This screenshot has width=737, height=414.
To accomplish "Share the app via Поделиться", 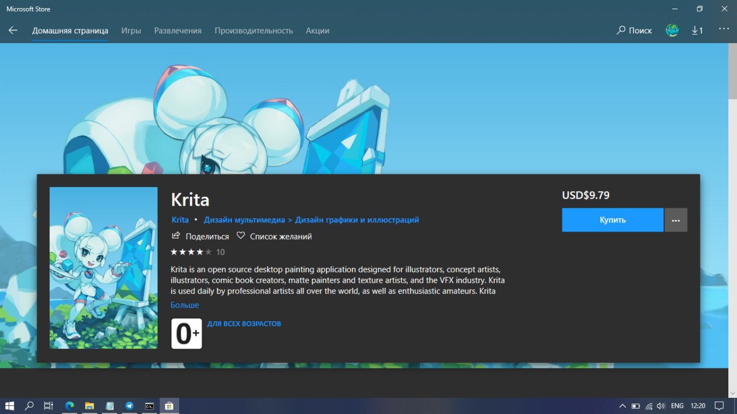I will pos(200,236).
